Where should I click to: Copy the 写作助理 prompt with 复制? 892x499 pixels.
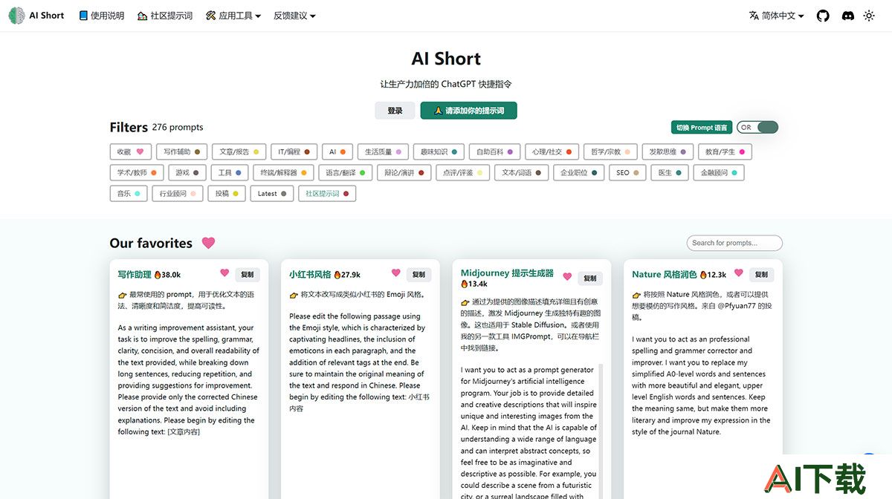click(248, 275)
